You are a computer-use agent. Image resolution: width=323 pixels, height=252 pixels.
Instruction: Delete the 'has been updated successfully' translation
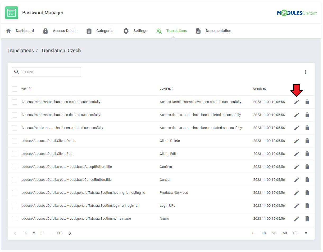tap(307, 128)
